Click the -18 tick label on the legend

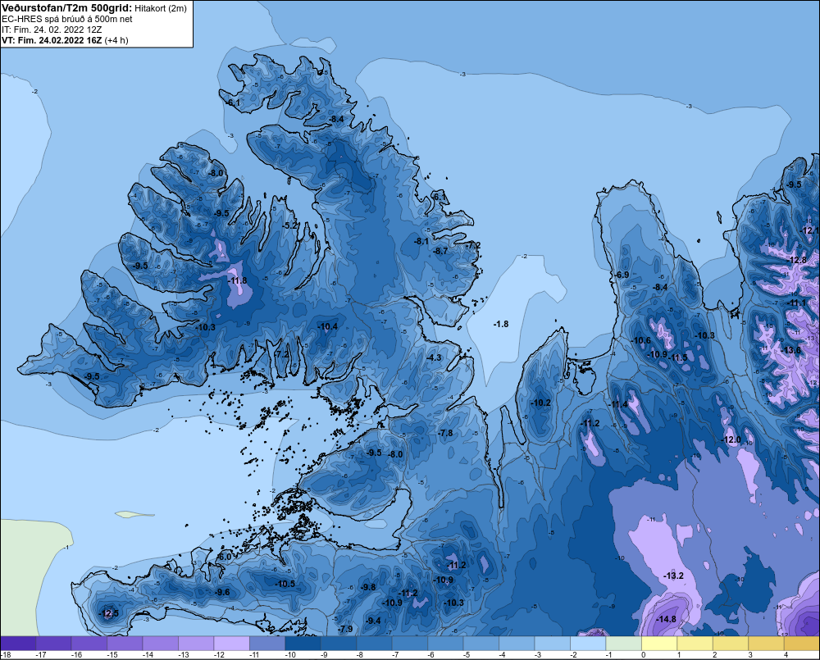[x=6, y=655]
